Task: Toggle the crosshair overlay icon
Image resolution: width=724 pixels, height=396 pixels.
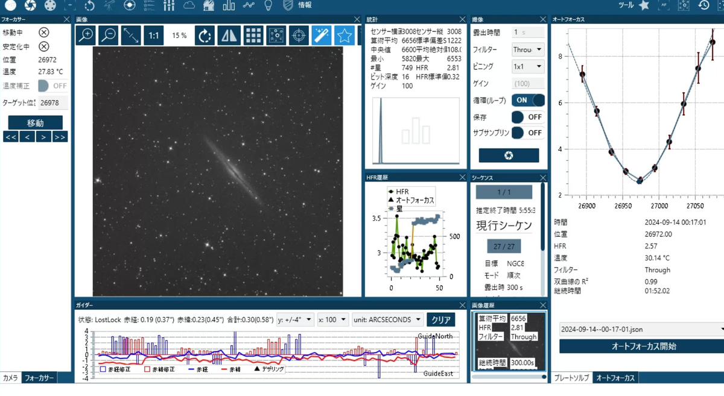Action: click(299, 36)
